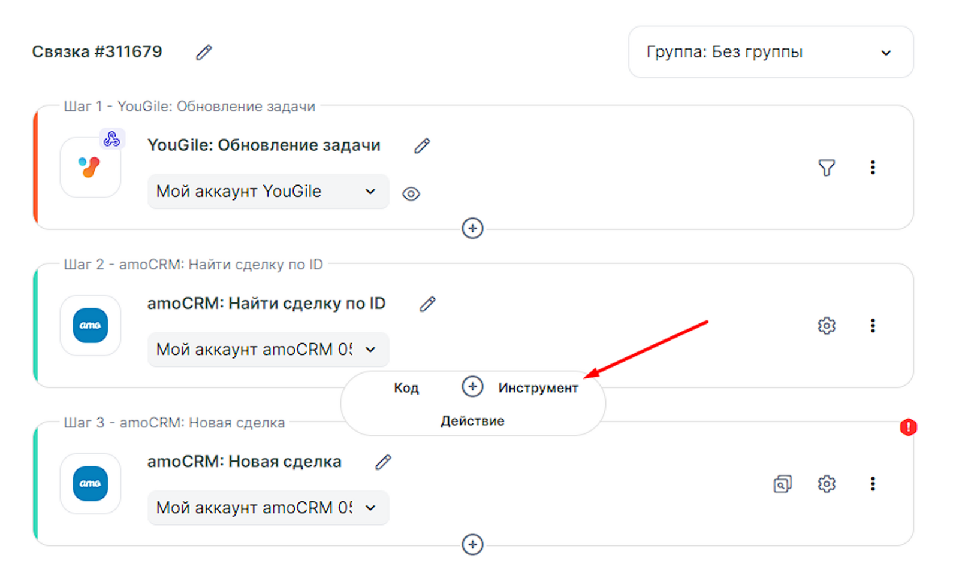The width and height of the screenshot is (959, 567).
Task: Rename the amoCRM: Новая сделка step
Action: point(383,462)
